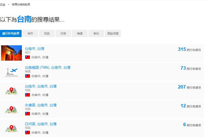
Task: Click the 地區 type label under 永康區
Action: click(28, 109)
